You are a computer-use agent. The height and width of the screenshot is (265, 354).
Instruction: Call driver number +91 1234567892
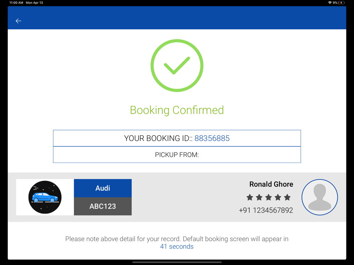[266, 210]
